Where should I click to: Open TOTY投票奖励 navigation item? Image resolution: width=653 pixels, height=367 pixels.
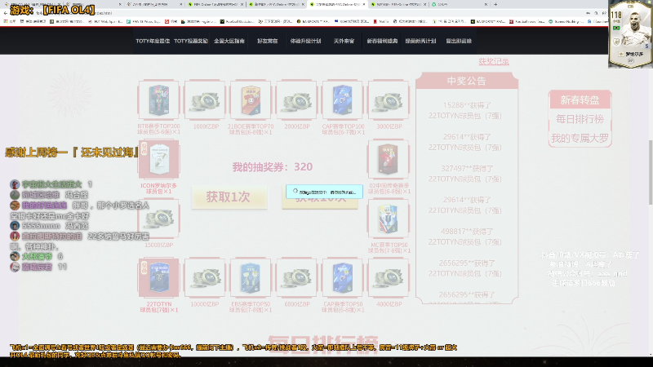point(191,41)
